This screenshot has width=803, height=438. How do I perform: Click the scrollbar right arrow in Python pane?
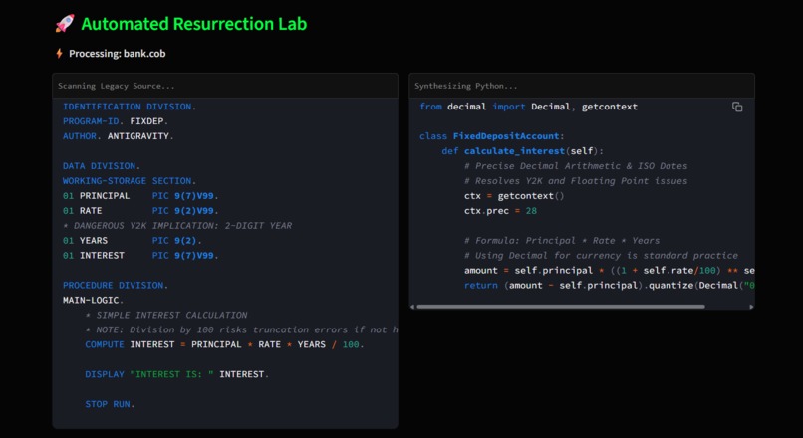(x=751, y=307)
